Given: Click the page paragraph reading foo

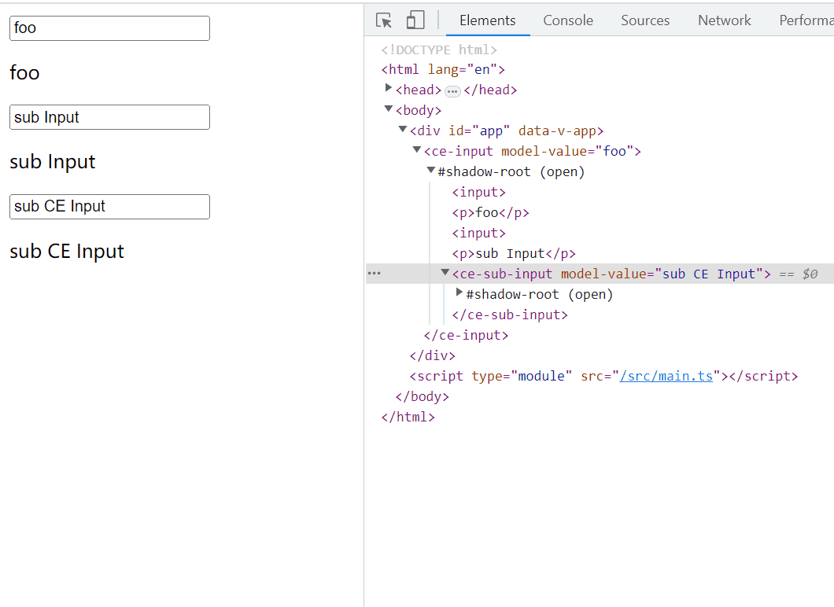Looking at the screenshot, I should (x=24, y=73).
